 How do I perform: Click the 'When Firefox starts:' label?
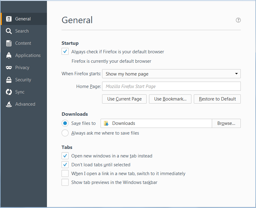point(81,74)
